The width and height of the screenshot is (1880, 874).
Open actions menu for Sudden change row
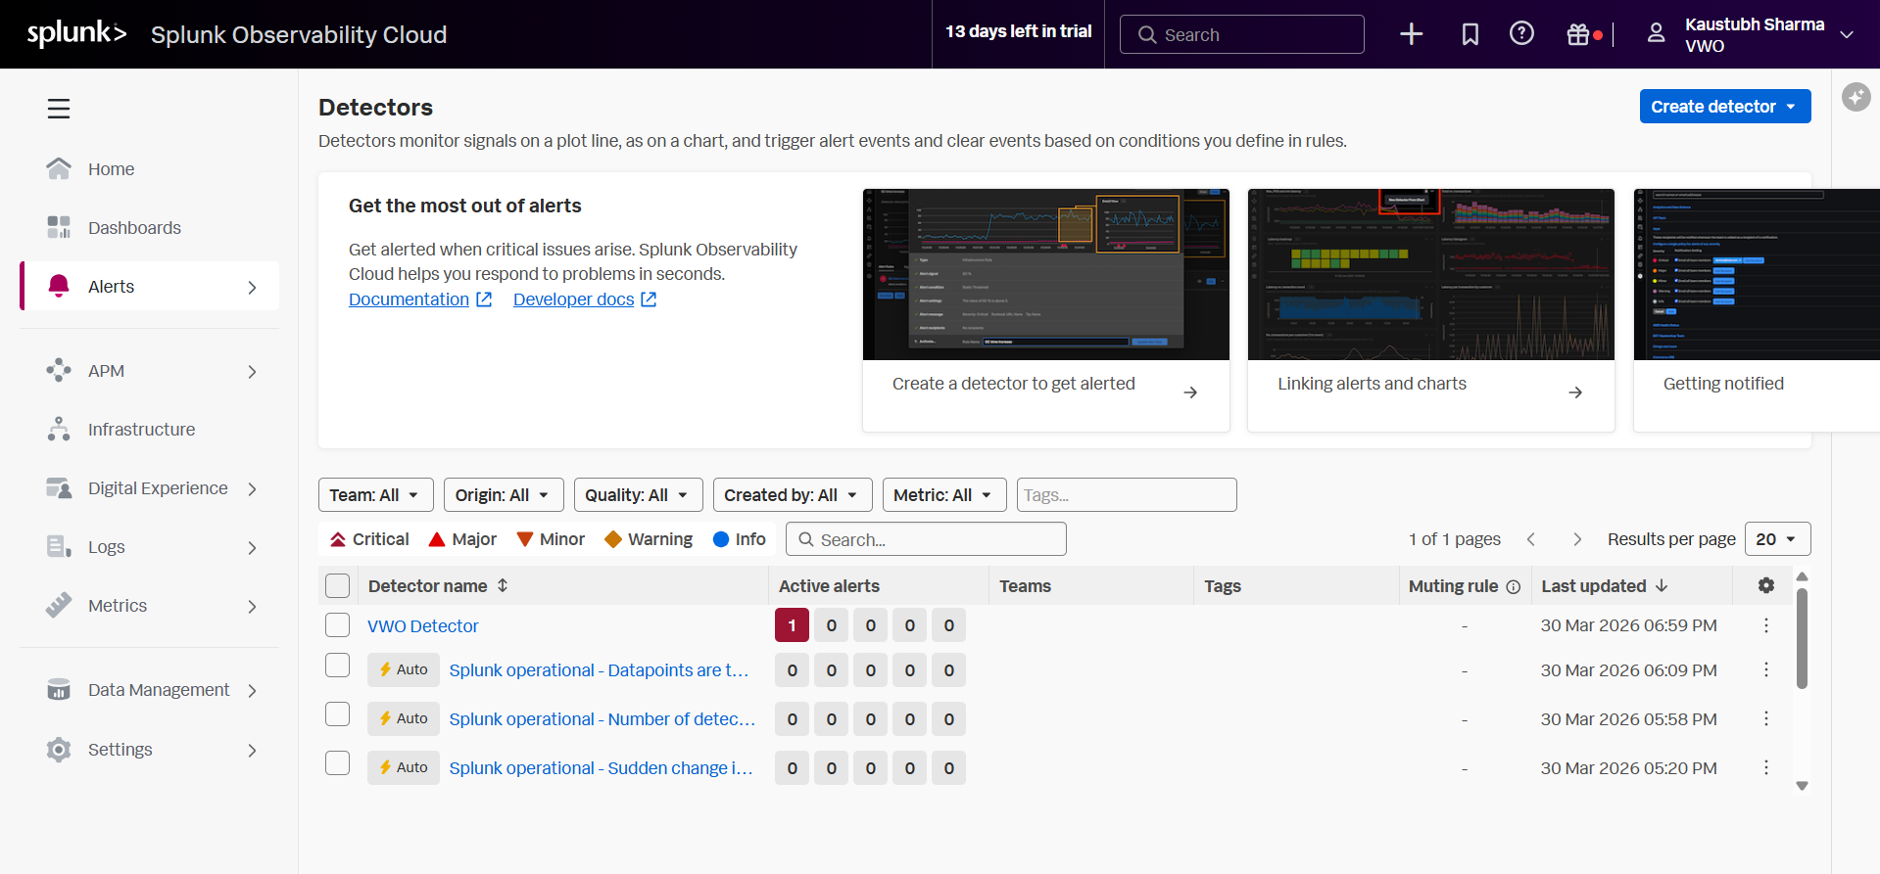point(1766,768)
